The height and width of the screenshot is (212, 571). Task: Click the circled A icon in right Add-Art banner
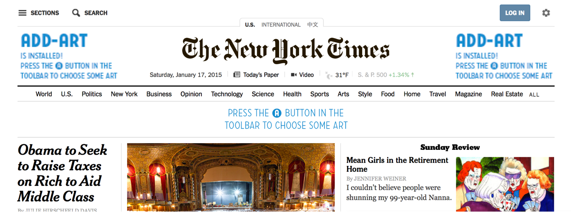(x=494, y=66)
